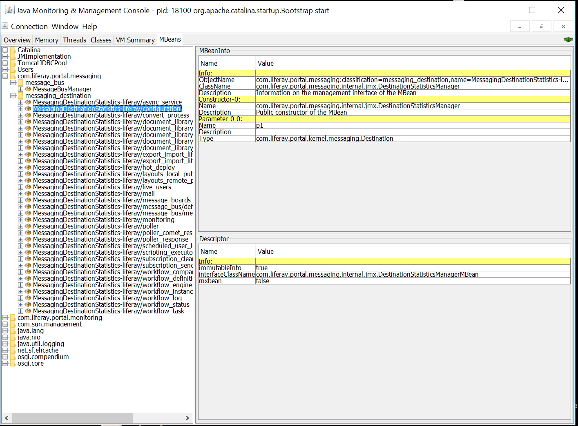The image size is (578, 426).
Task: Click bean icon of poller statistics node
Action: coord(28,226)
